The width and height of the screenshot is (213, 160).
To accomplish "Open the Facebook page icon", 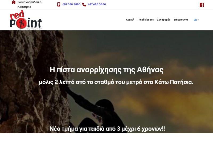I will pos(202,5).
